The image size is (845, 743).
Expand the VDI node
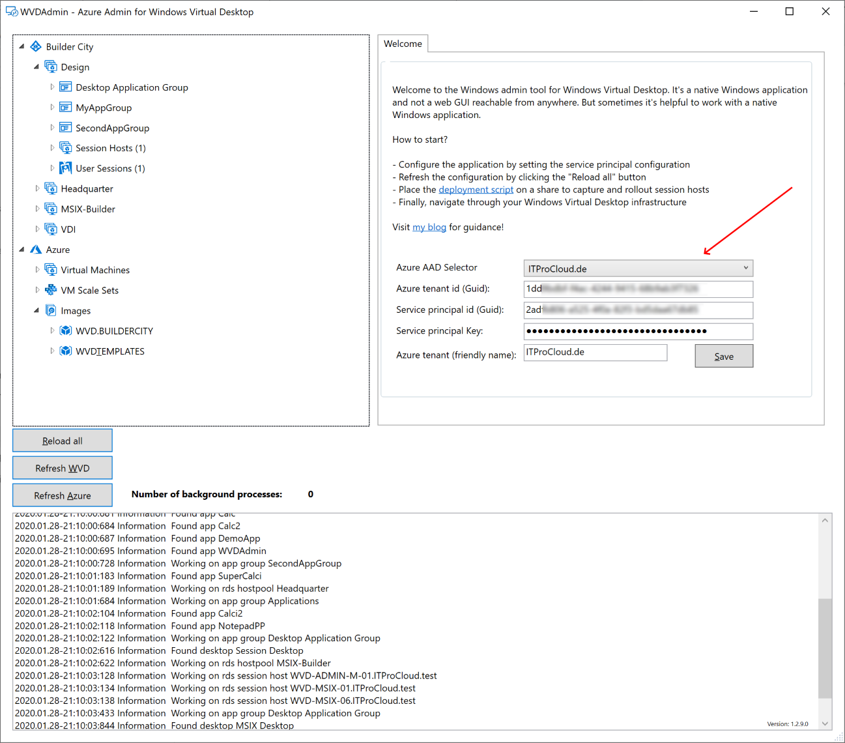pyautogui.click(x=37, y=229)
